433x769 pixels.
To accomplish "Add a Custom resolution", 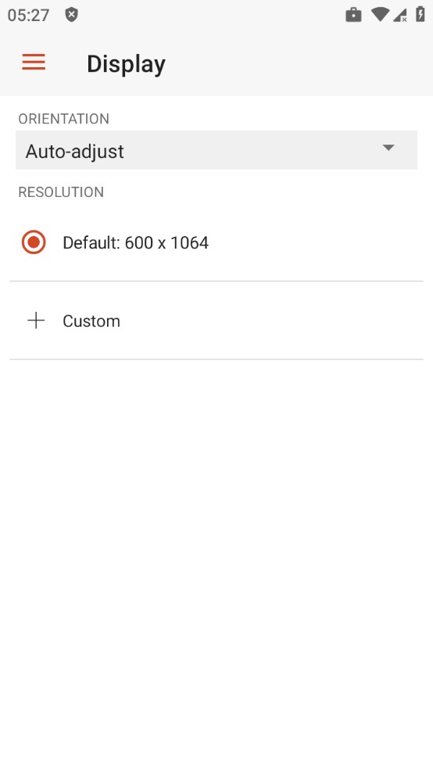I will coord(216,320).
